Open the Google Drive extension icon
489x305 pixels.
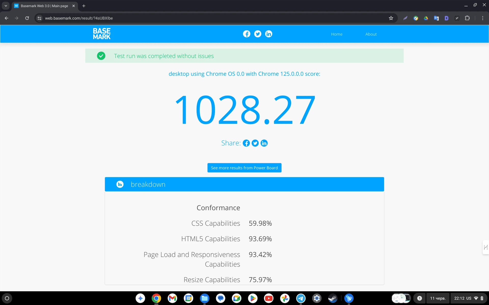click(426, 18)
